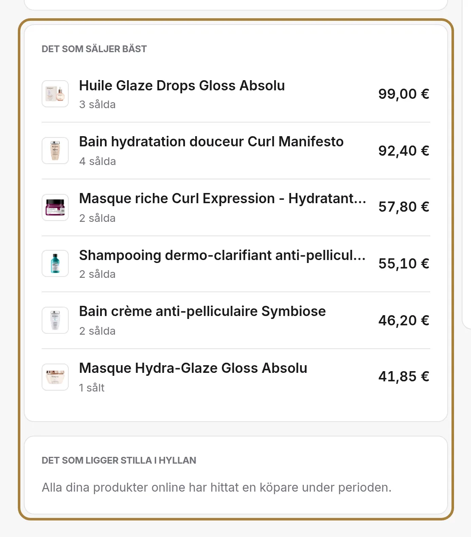The image size is (471, 537).
Task: Select the teal dermo-clarifiant shampoo thumbnail
Action: point(55,263)
